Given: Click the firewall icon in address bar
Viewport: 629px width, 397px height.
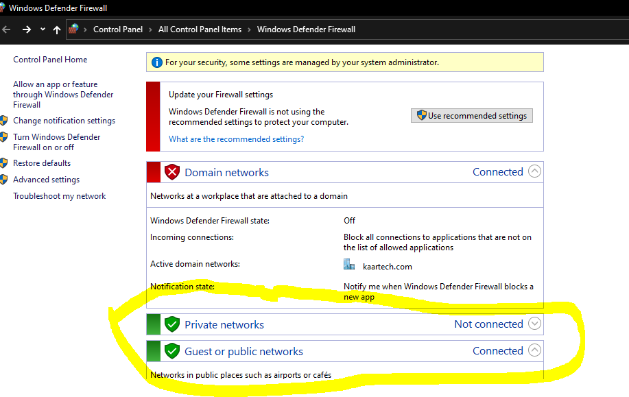Looking at the screenshot, I should 73,29.
